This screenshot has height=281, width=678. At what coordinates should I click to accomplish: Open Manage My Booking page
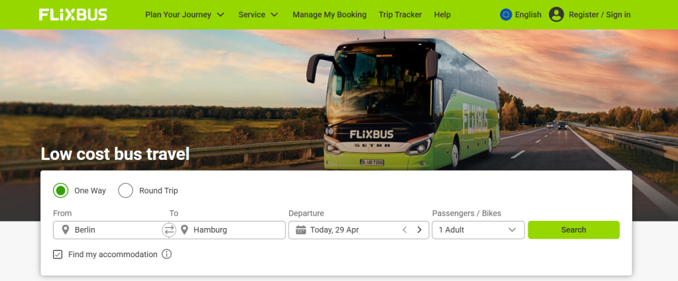click(330, 15)
